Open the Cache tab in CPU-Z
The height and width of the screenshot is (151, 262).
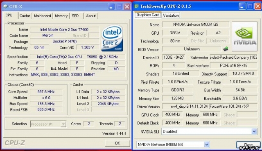(x=25, y=16)
